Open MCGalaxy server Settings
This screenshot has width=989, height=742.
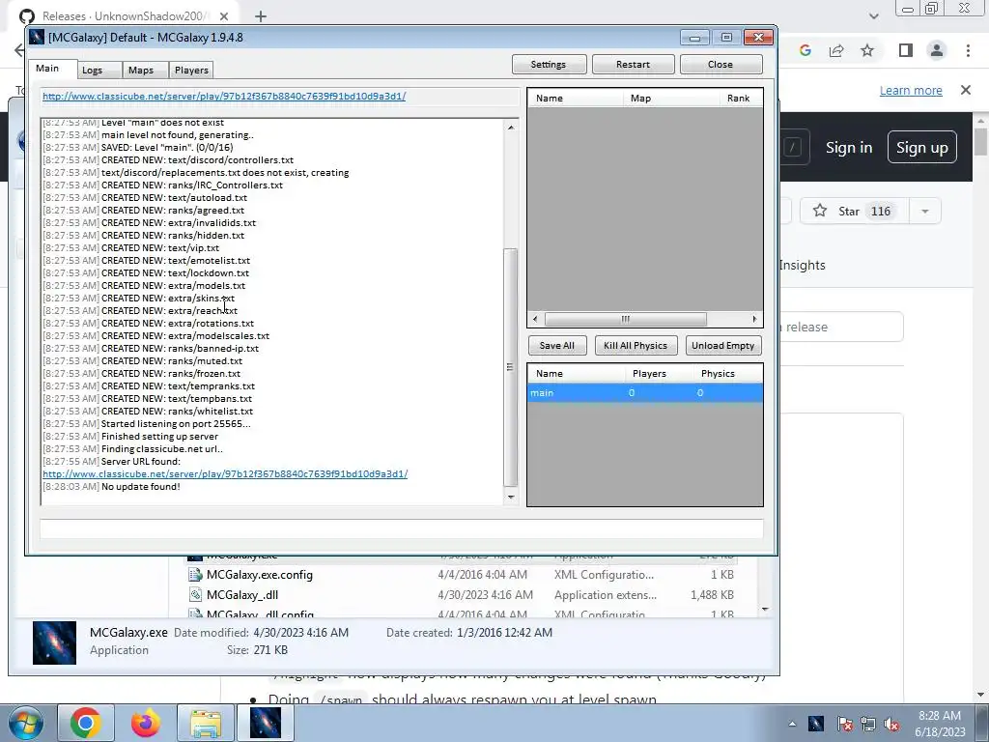549,65
